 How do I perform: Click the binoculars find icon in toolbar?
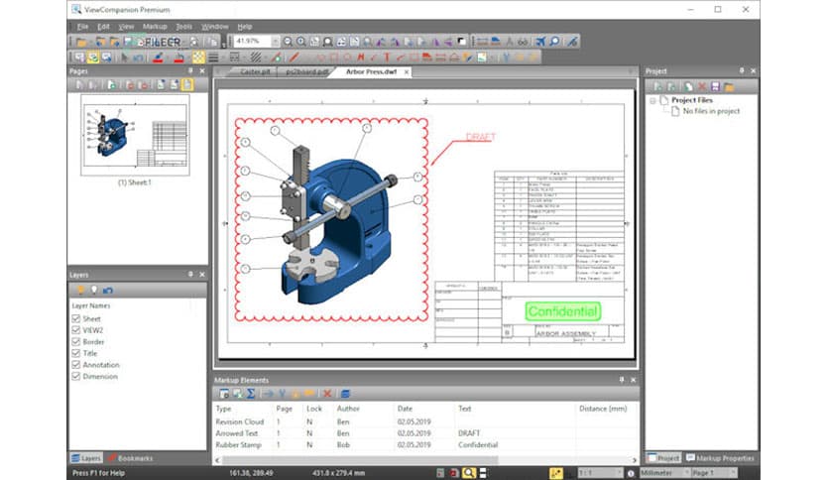524,42
